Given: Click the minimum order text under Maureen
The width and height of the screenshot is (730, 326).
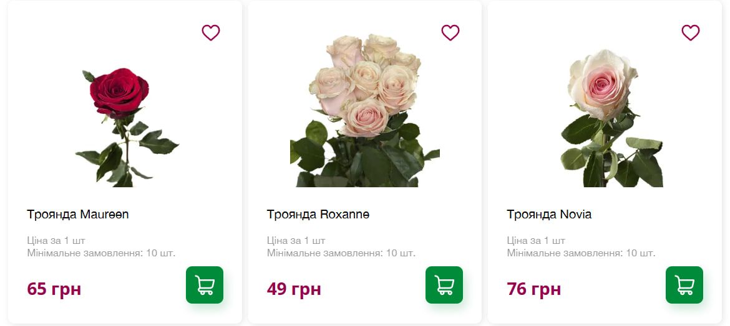Looking at the screenshot, I should (x=101, y=253).
